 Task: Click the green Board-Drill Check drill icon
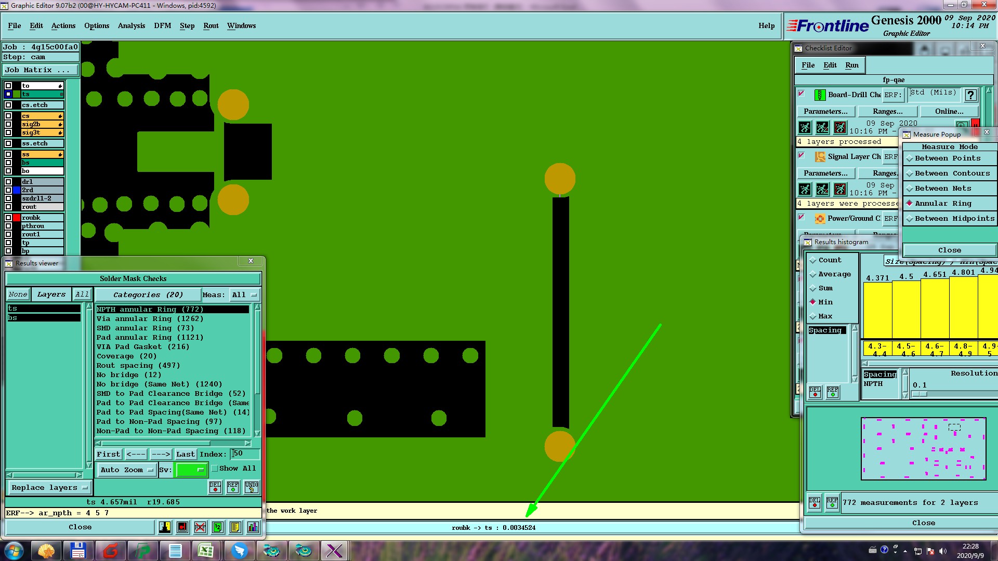[x=820, y=95]
